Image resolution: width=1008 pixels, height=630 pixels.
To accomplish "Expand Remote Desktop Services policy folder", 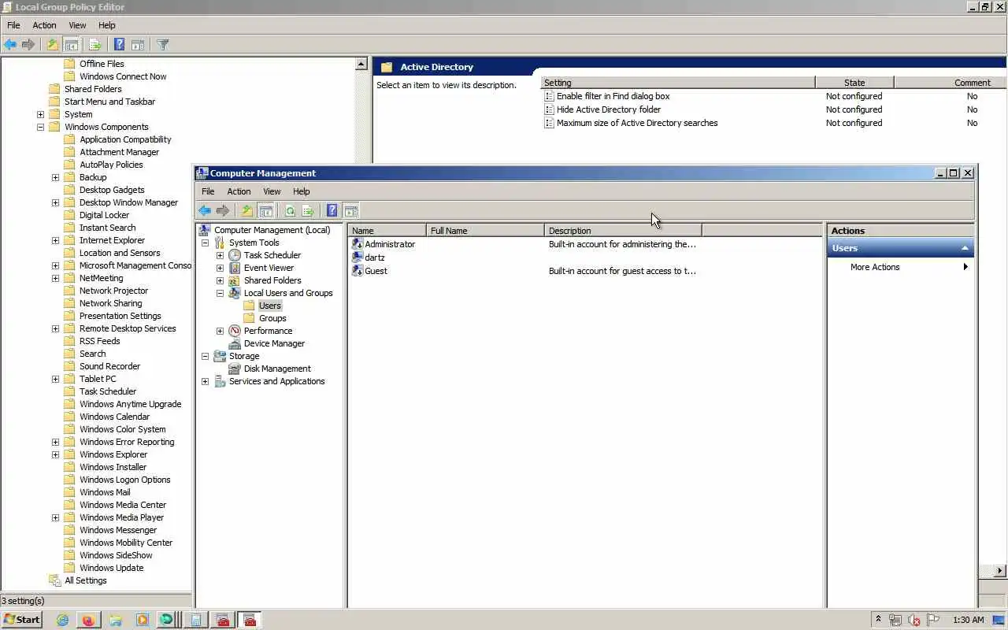I will (55, 328).
